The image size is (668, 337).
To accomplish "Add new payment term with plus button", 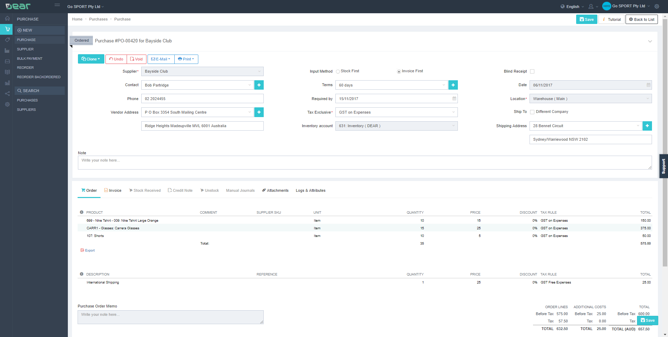I will pos(453,85).
